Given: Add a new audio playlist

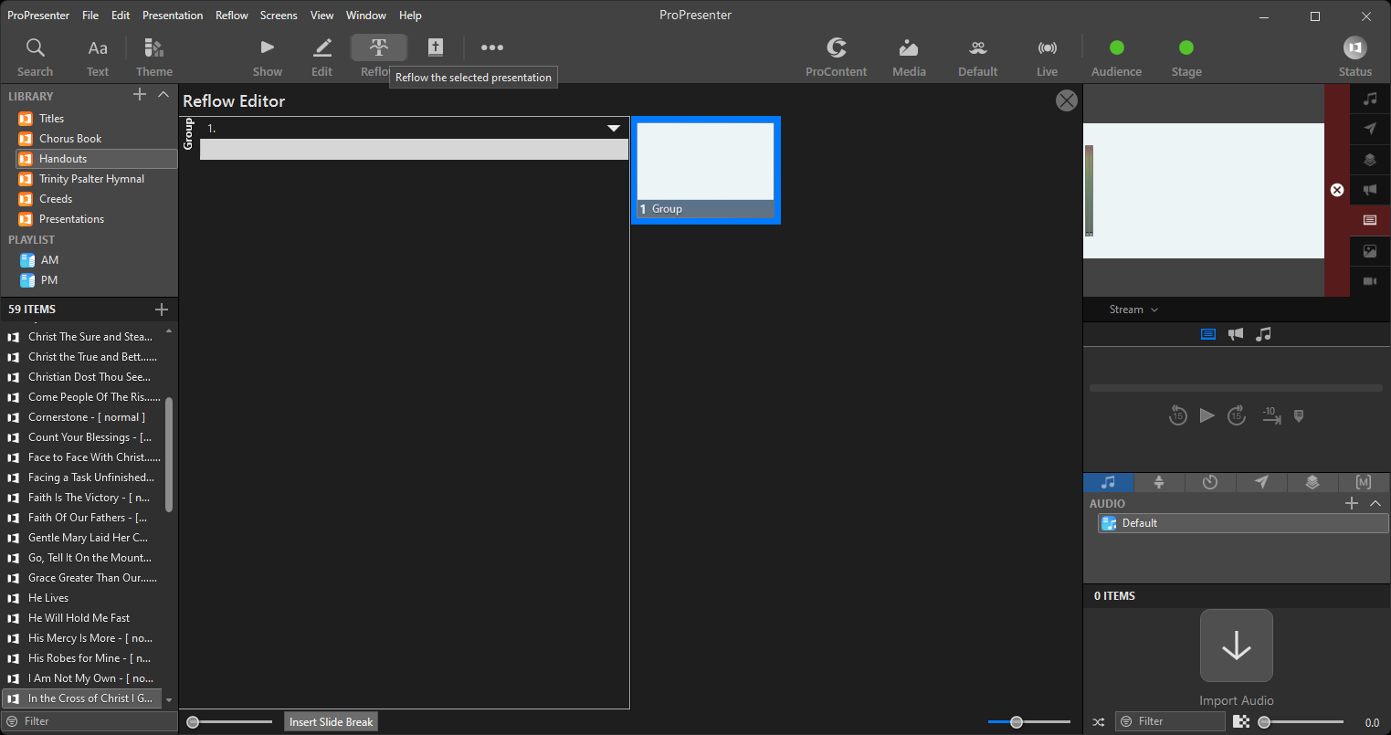Looking at the screenshot, I should coord(1352,503).
